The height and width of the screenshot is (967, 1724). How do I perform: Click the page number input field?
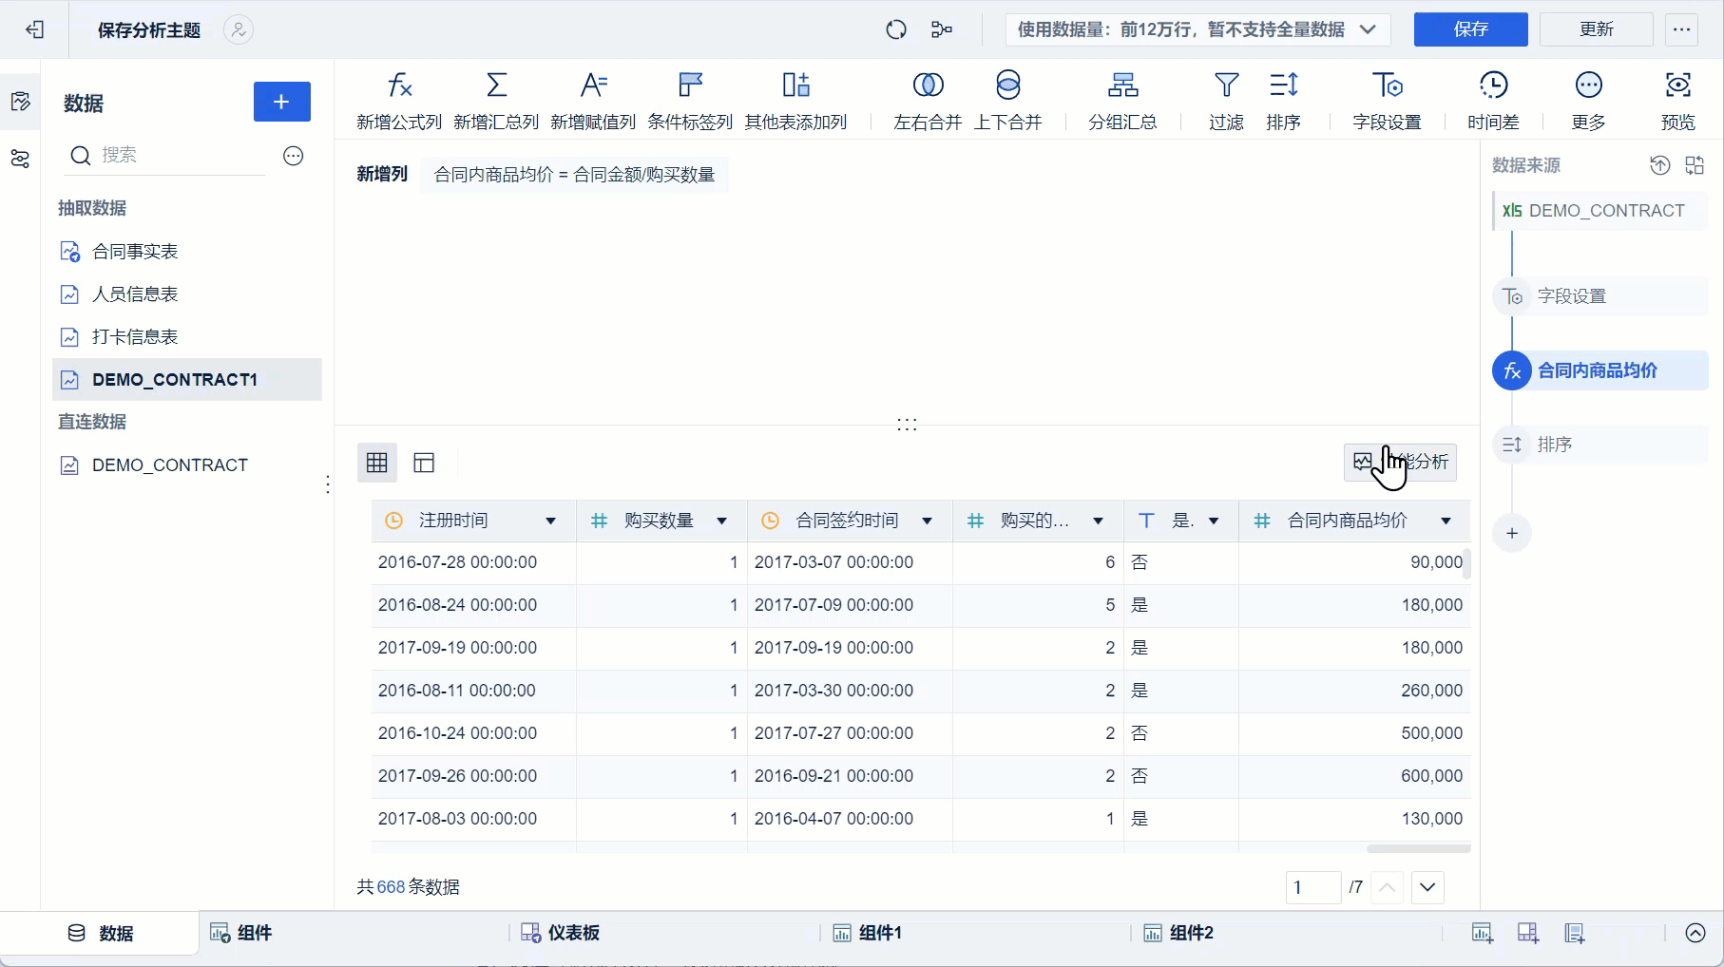[x=1312, y=887]
